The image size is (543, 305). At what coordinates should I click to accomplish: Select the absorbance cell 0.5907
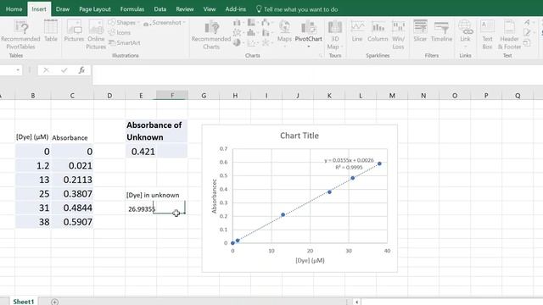[x=72, y=222]
